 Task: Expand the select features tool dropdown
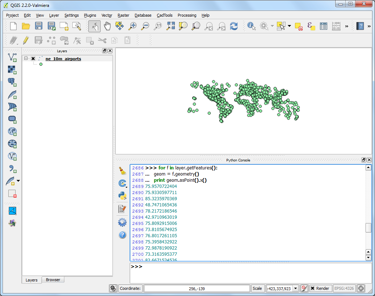point(289,26)
